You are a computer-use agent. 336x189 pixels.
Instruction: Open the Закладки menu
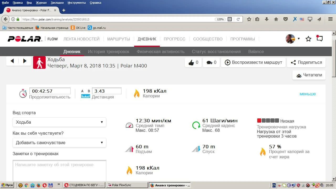[x=57, y=3]
